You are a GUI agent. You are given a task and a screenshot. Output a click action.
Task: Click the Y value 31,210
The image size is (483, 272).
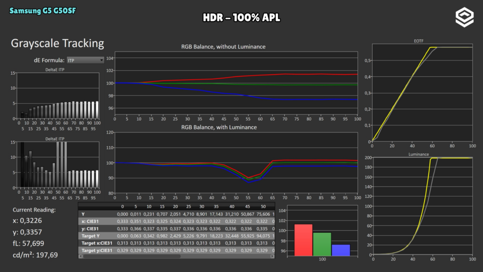[x=232, y=214]
